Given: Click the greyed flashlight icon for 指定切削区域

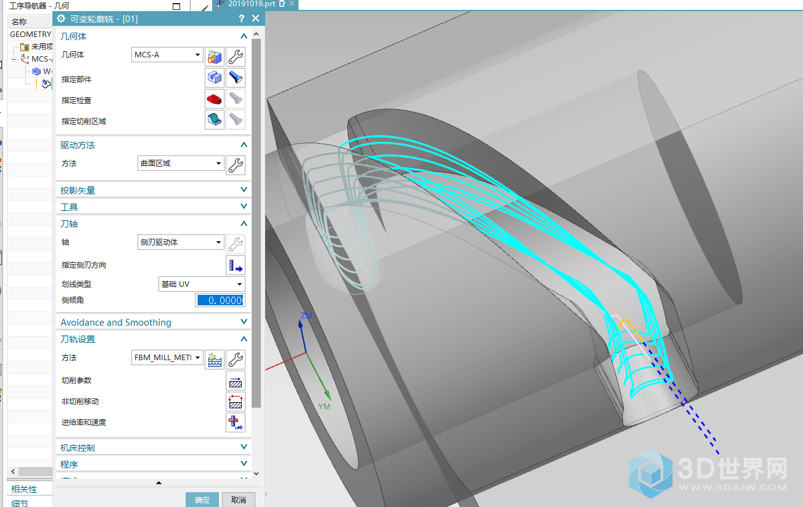Looking at the screenshot, I should coord(235,120).
